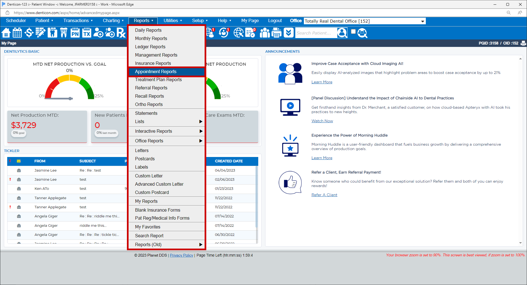Click the first add patient icon

98,33
